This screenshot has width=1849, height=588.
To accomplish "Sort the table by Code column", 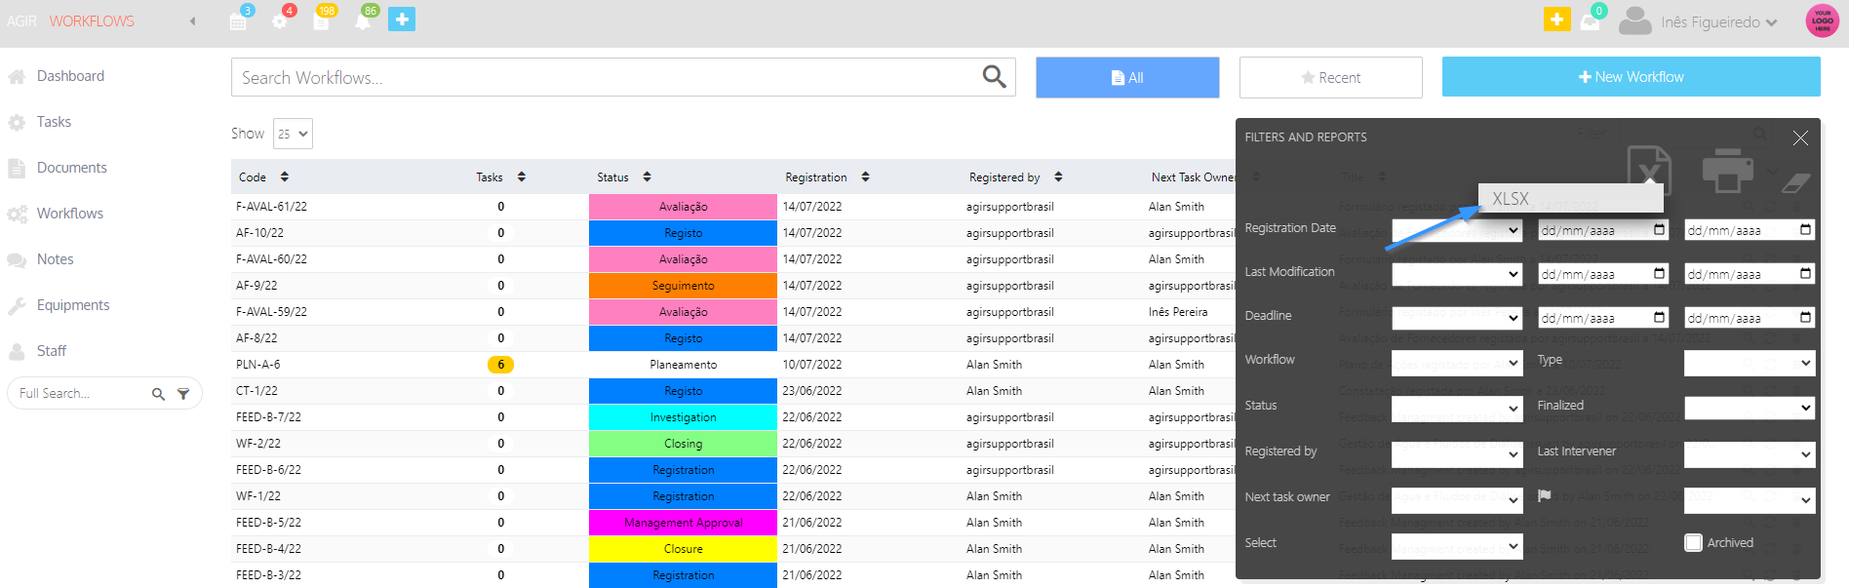I will (284, 176).
